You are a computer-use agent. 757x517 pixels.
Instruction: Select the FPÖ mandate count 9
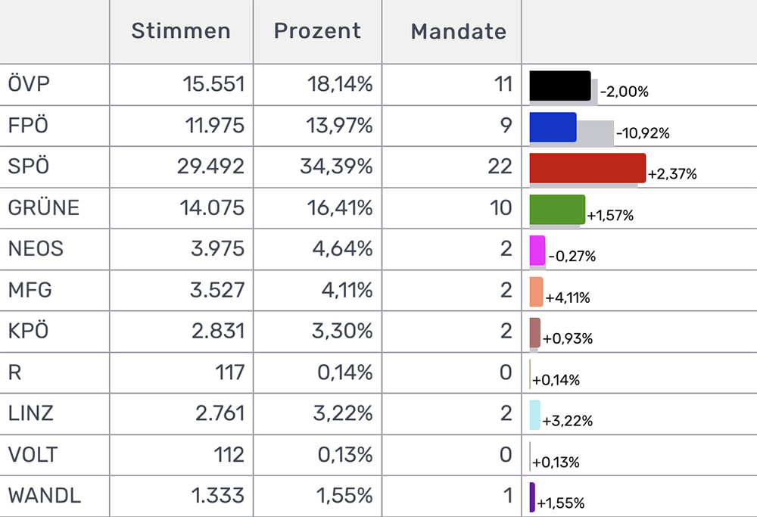506,125
